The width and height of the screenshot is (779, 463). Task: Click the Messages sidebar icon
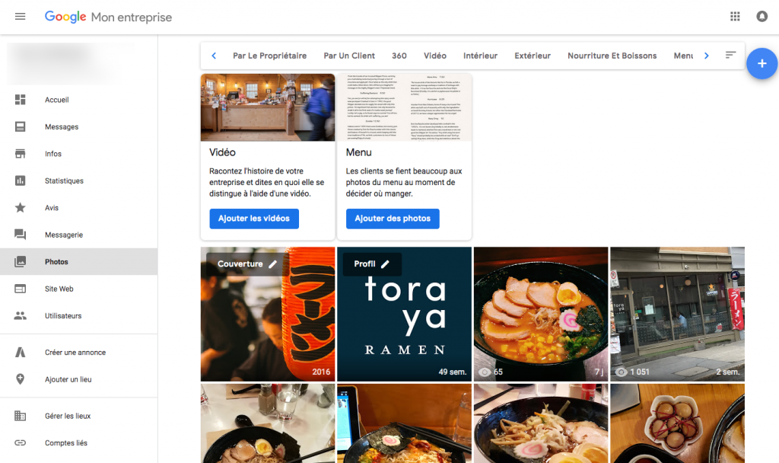(x=20, y=127)
